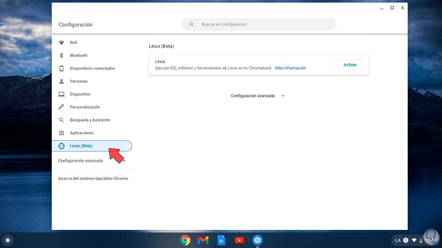Click the phone icon for Dispositivos conectados

61,68
